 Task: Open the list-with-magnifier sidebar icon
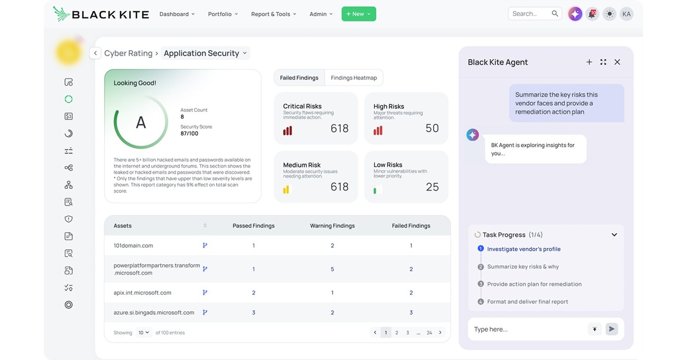[69, 202]
